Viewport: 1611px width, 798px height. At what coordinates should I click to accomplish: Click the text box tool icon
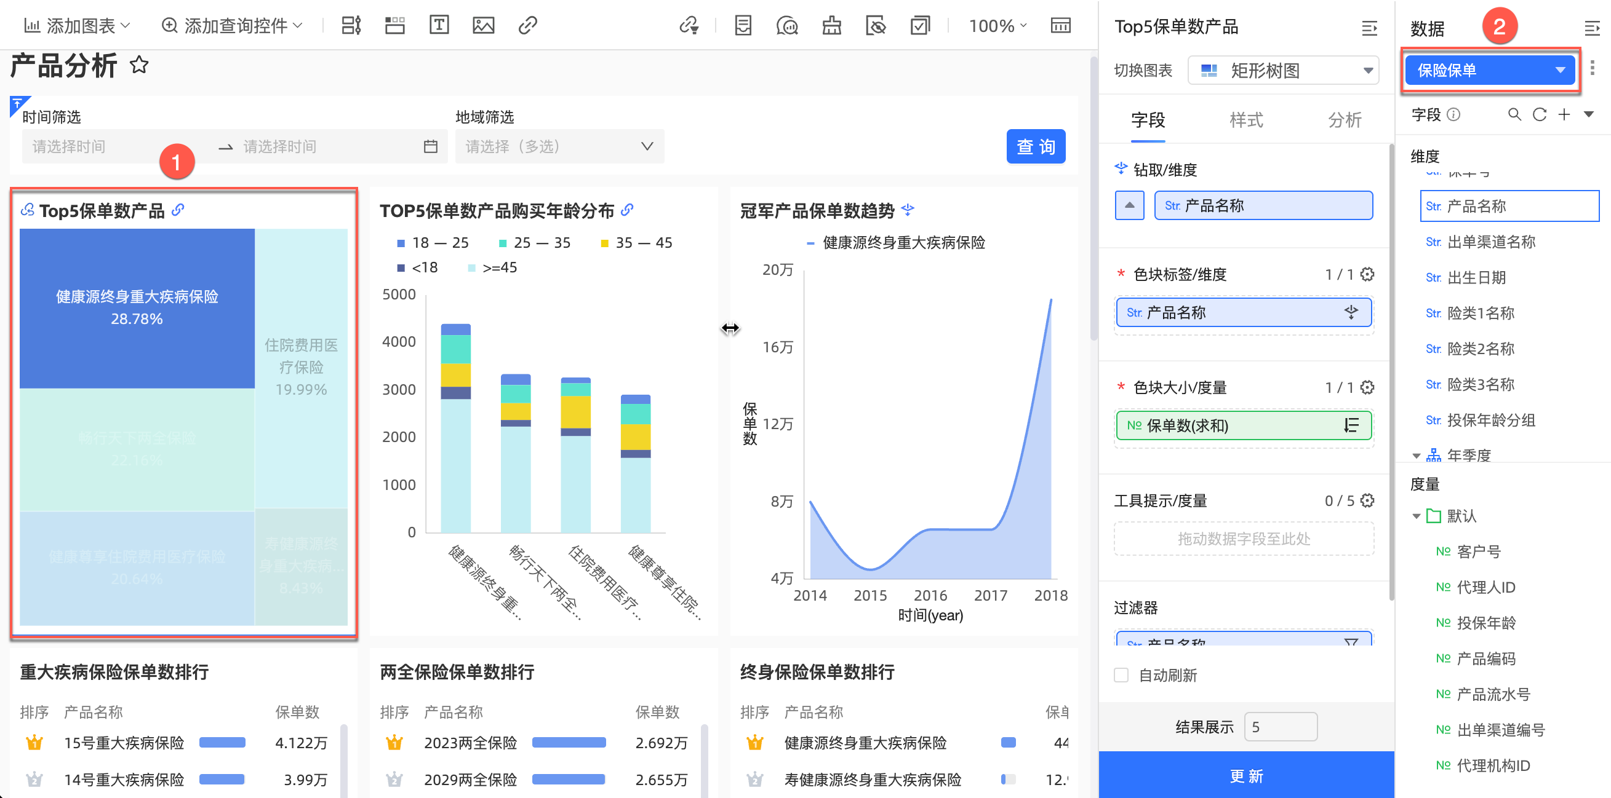pos(439,26)
